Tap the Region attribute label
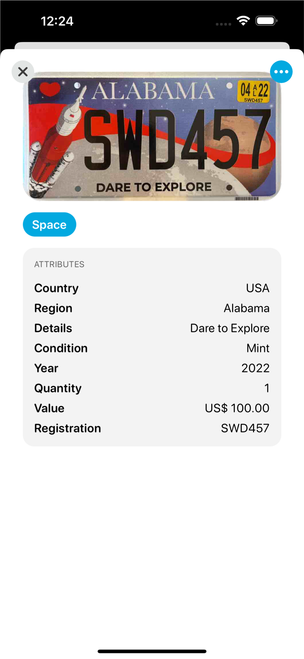Screen dimensions: 304x659 tap(53, 308)
